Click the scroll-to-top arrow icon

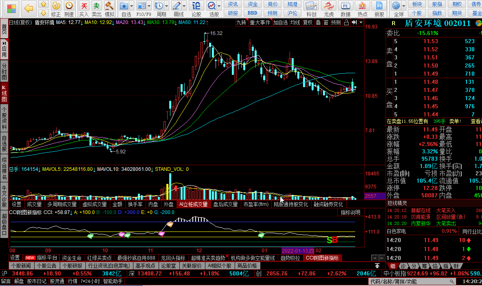(377, 266)
